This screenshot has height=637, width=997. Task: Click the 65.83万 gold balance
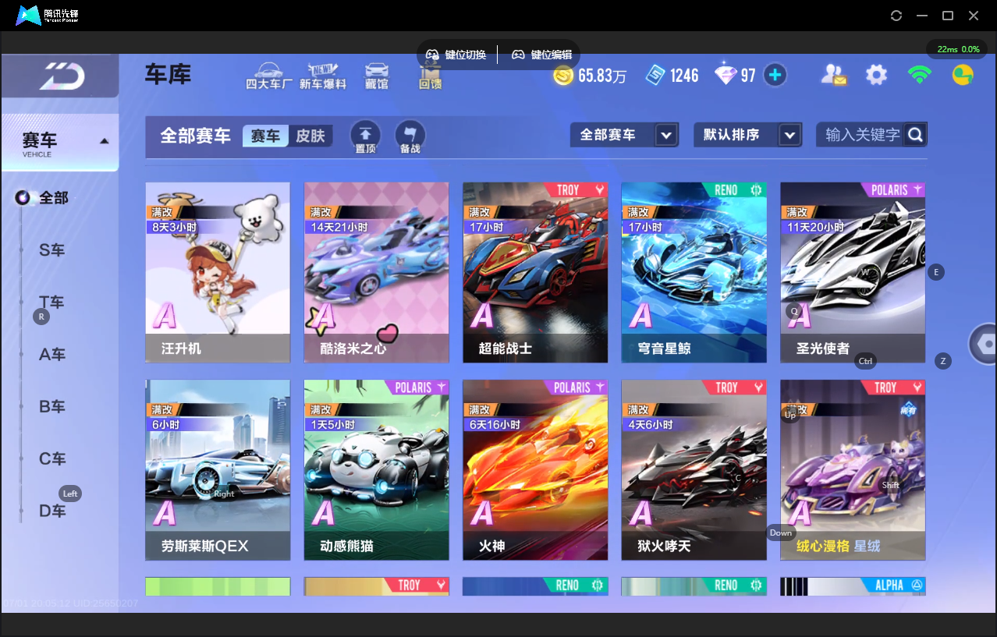(602, 76)
